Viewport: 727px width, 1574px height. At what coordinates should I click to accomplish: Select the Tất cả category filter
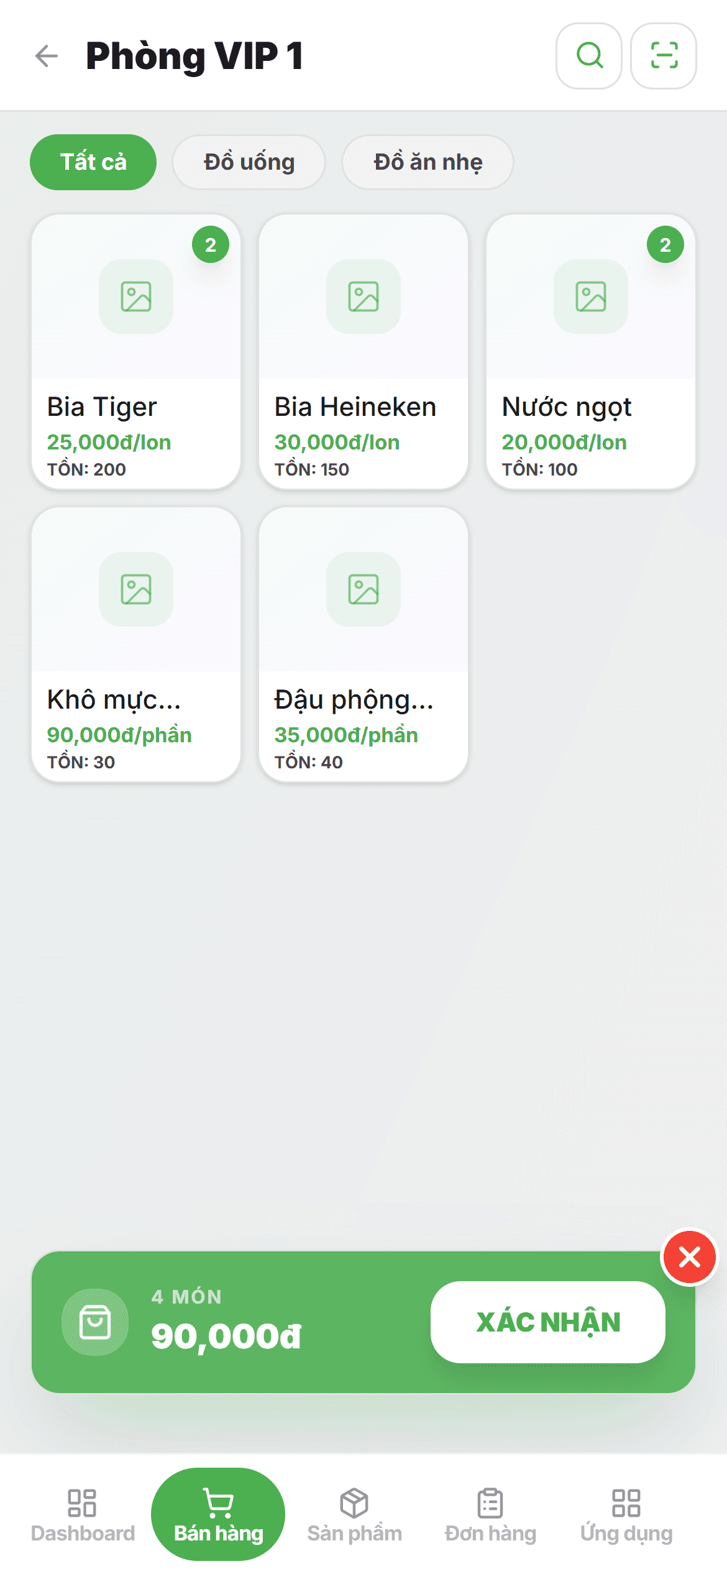93,162
